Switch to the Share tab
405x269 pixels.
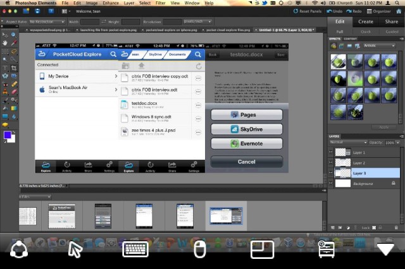(391, 21)
